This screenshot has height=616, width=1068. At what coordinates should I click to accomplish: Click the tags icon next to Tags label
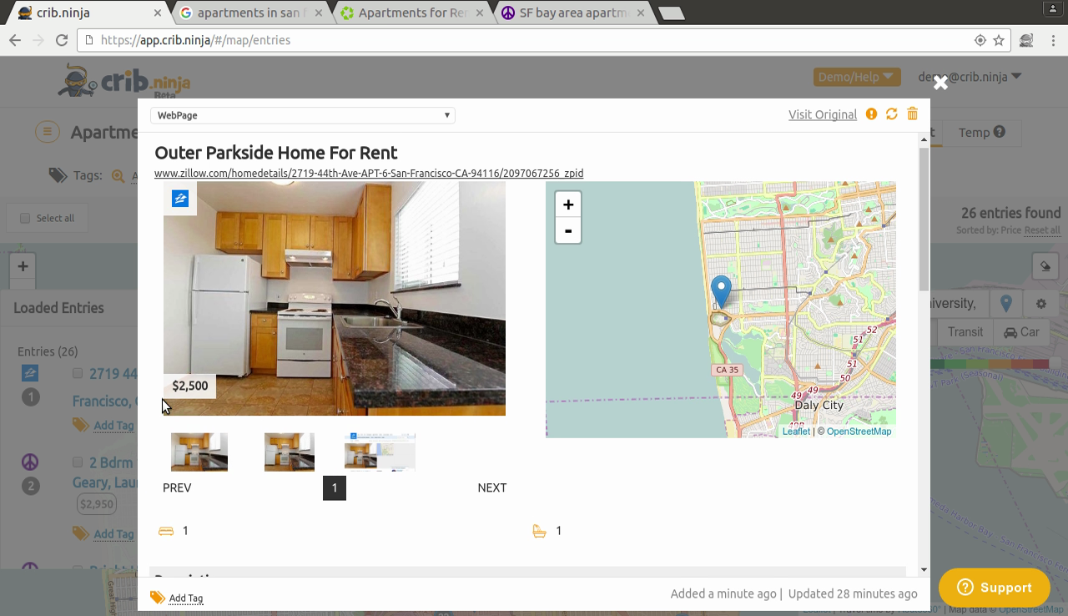(x=58, y=175)
